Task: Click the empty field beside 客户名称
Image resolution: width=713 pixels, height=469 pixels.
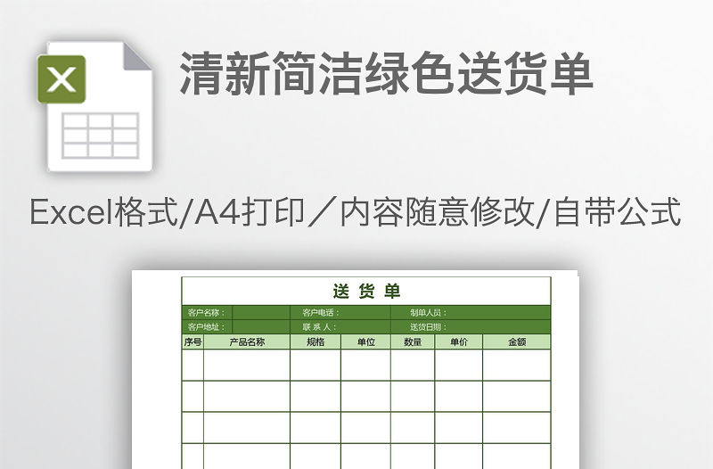Action: (x=261, y=312)
